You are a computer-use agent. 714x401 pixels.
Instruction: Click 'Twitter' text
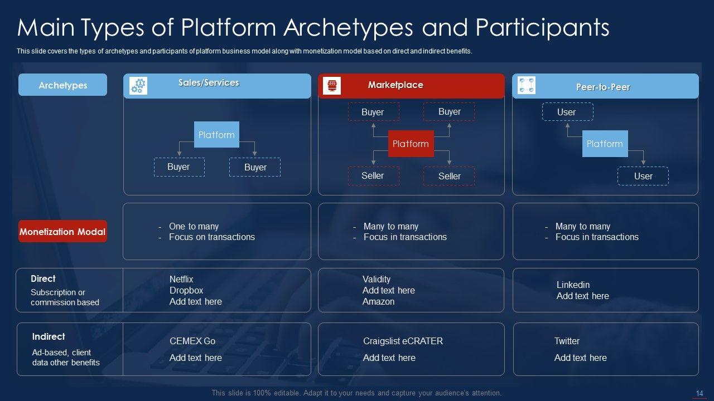click(567, 341)
